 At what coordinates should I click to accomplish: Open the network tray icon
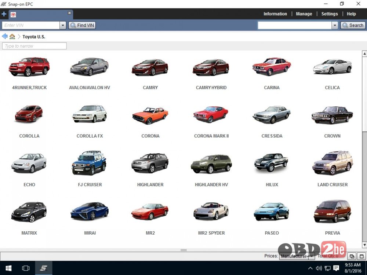click(327, 268)
